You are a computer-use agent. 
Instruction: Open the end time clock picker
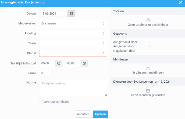tap(84, 63)
